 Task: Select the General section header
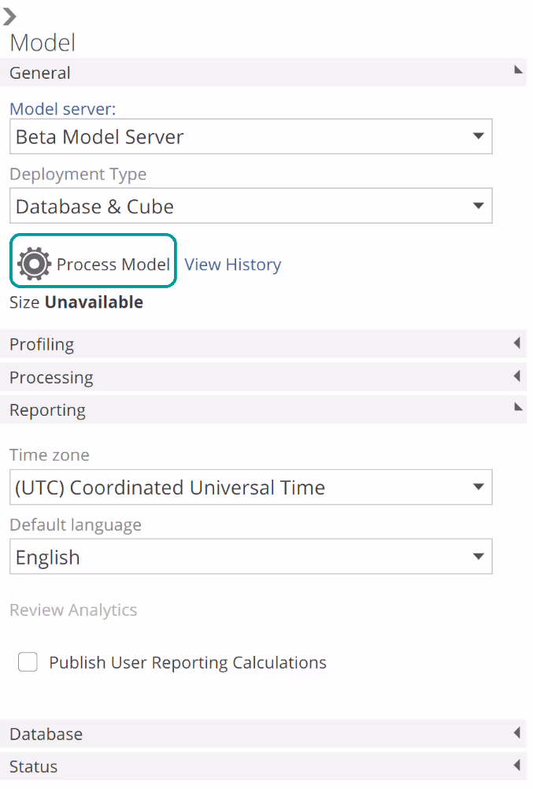[40, 72]
